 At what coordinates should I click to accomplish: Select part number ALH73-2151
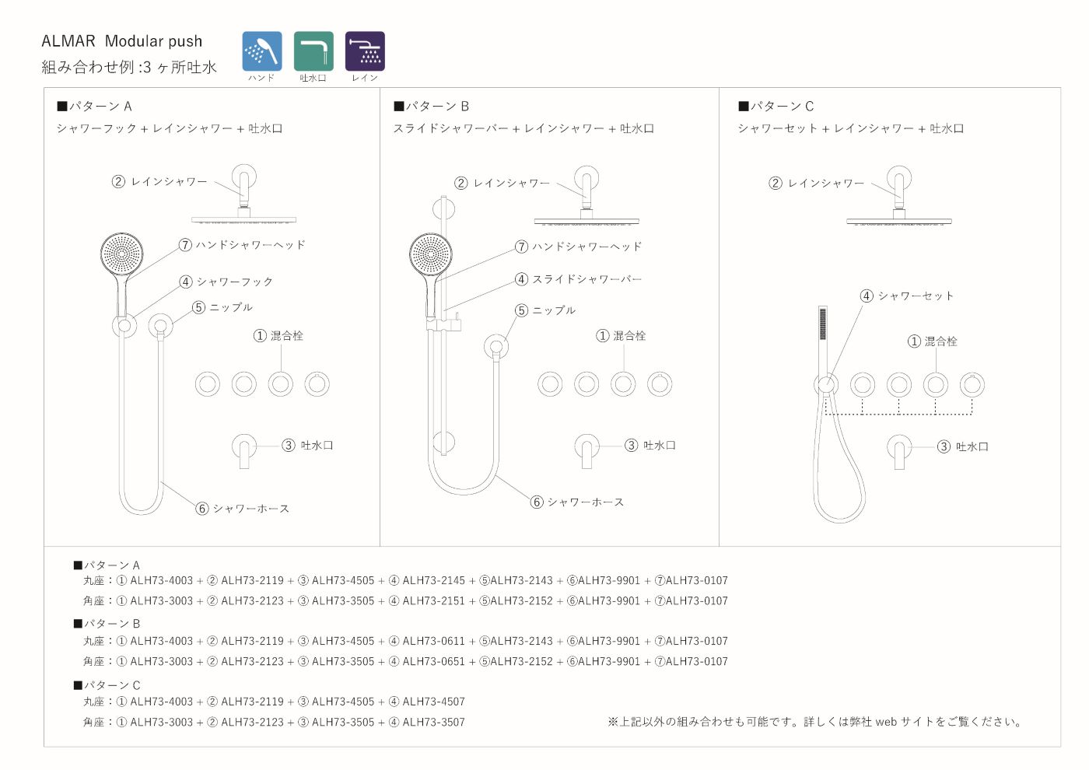pyautogui.click(x=434, y=600)
